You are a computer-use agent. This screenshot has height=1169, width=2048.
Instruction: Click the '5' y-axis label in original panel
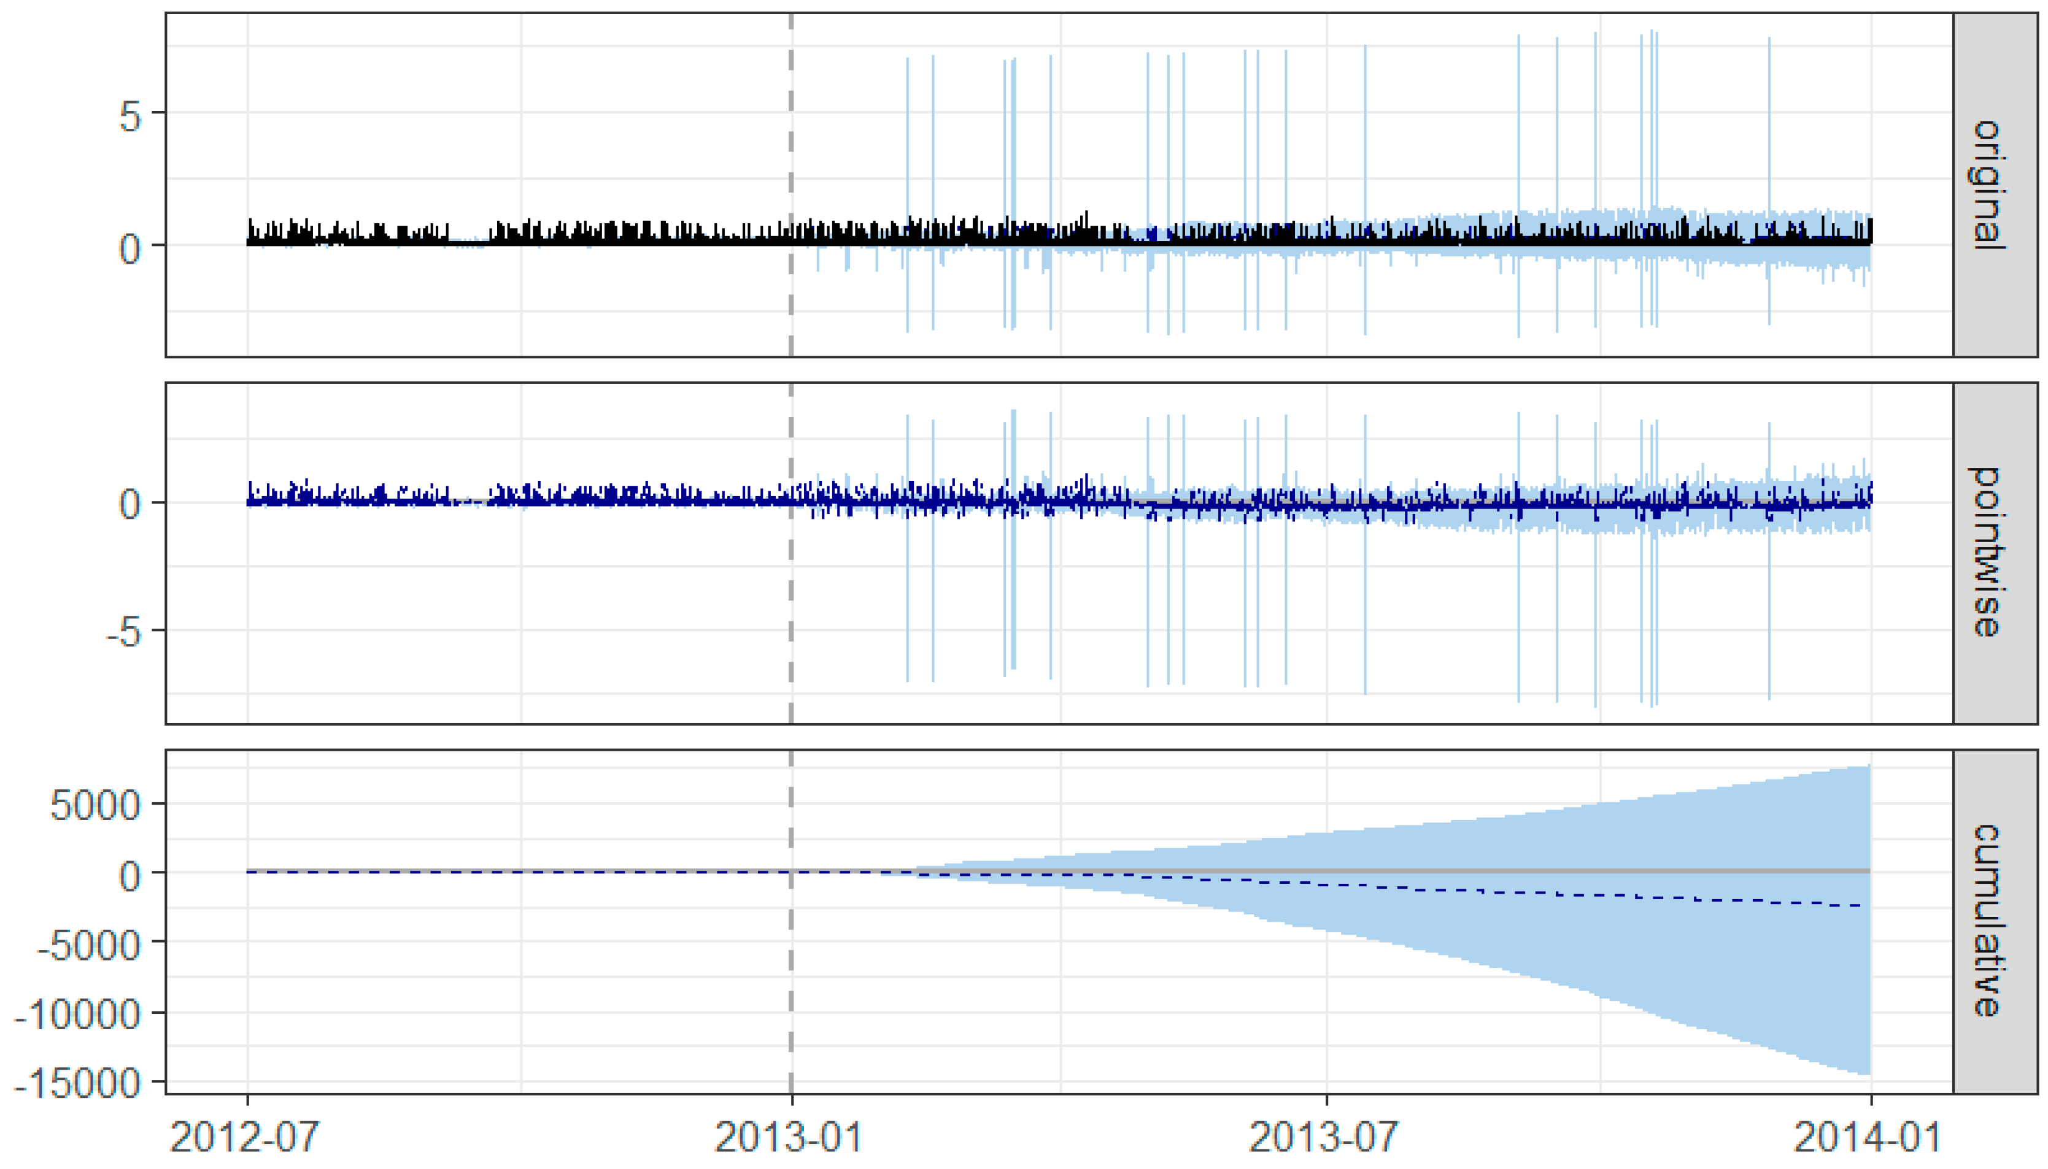point(130,117)
